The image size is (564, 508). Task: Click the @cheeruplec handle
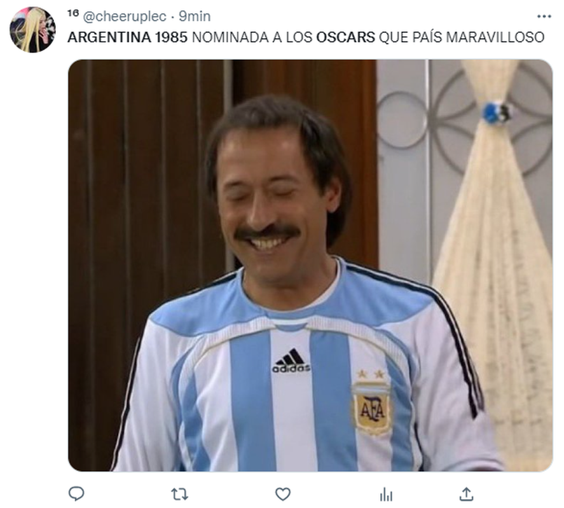pyautogui.click(x=125, y=16)
